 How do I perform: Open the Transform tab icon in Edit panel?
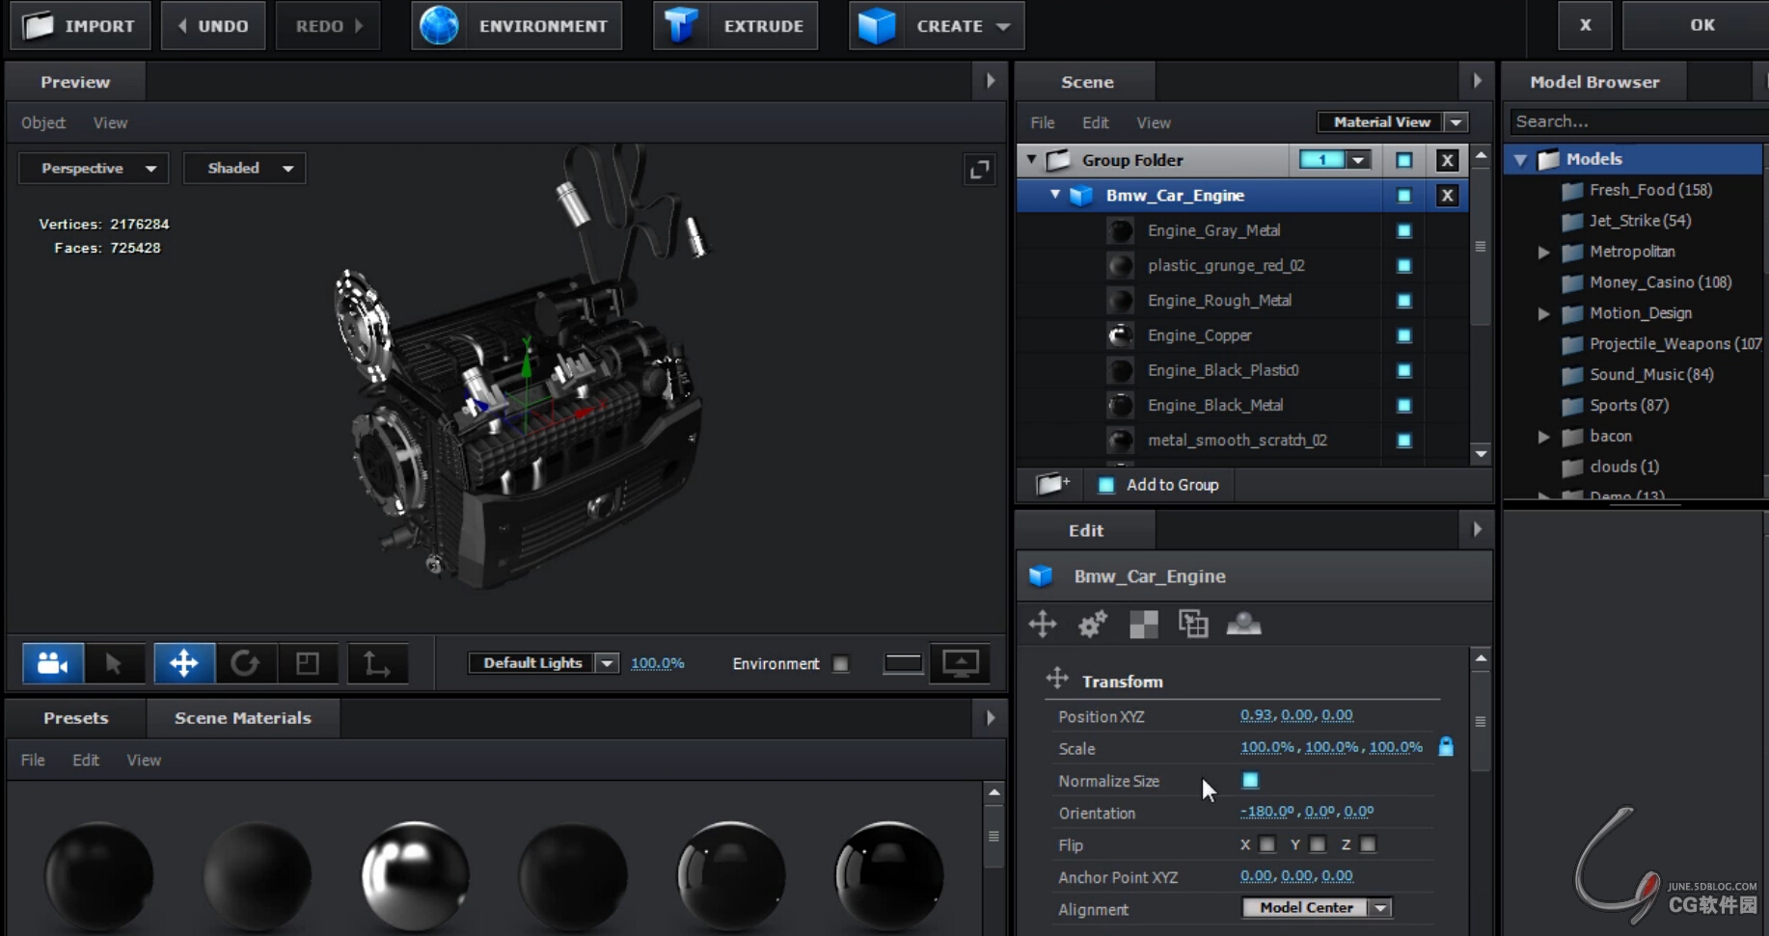click(x=1043, y=624)
